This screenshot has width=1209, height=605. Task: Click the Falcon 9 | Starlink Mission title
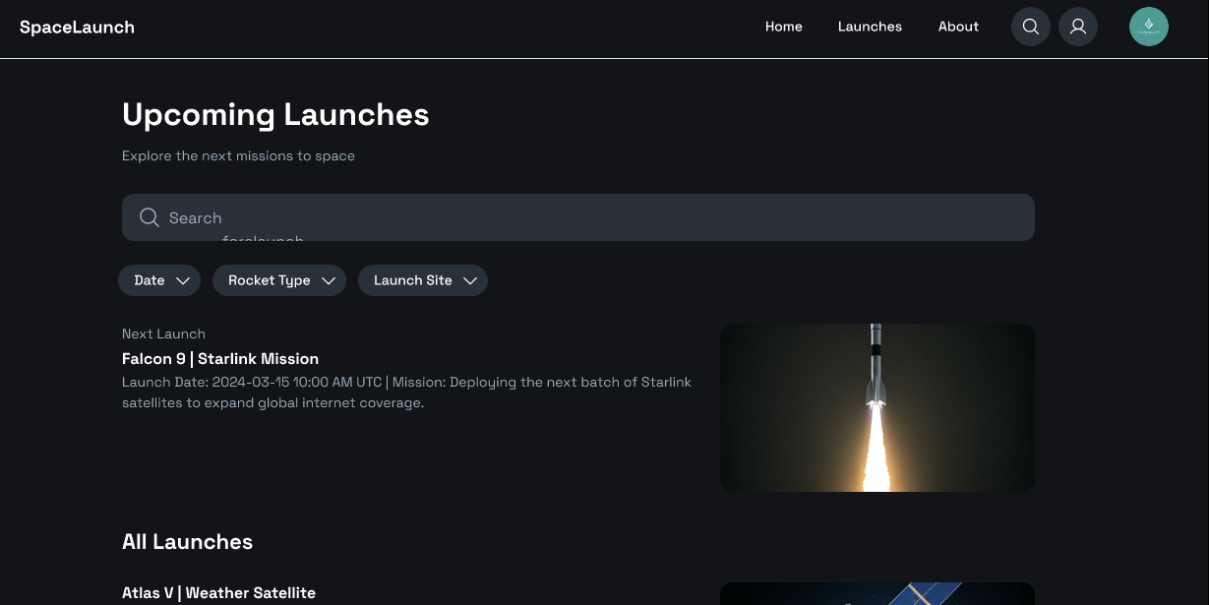point(220,359)
